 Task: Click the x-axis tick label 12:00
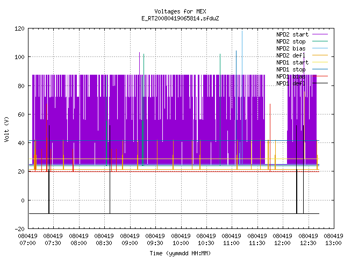point(282,243)
